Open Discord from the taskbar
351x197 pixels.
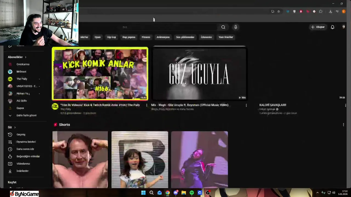[x=176, y=193]
